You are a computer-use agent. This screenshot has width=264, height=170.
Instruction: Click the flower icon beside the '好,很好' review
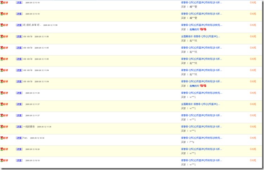tap(2, 25)
